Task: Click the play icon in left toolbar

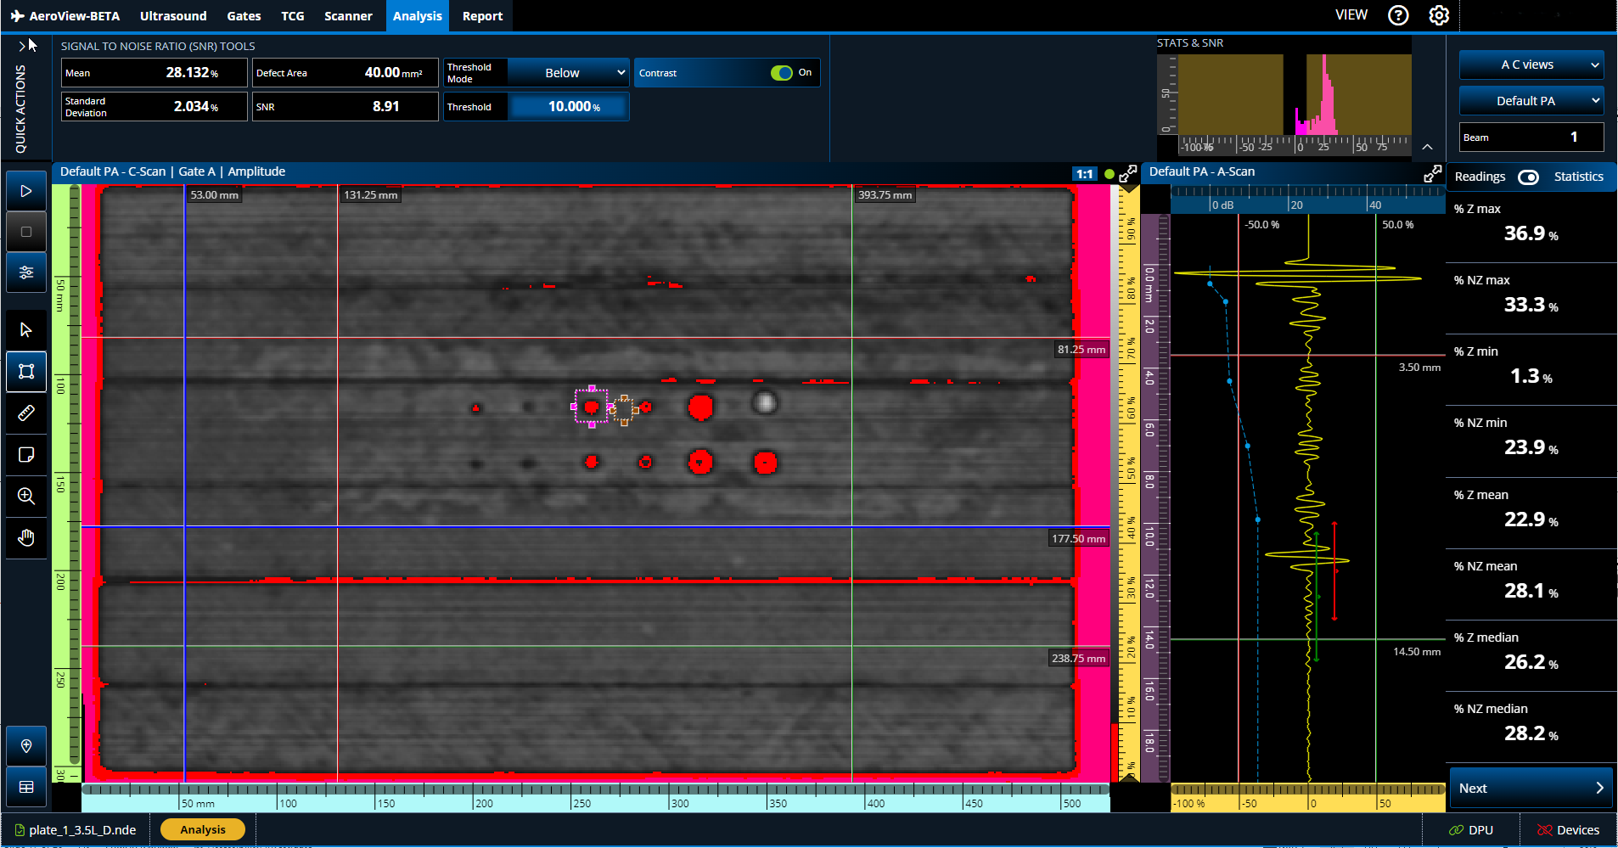Action: point(26,191)
